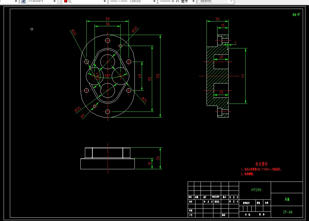Open the red color control dropdown
Screen dimensions: 309x221
point(105,1)
